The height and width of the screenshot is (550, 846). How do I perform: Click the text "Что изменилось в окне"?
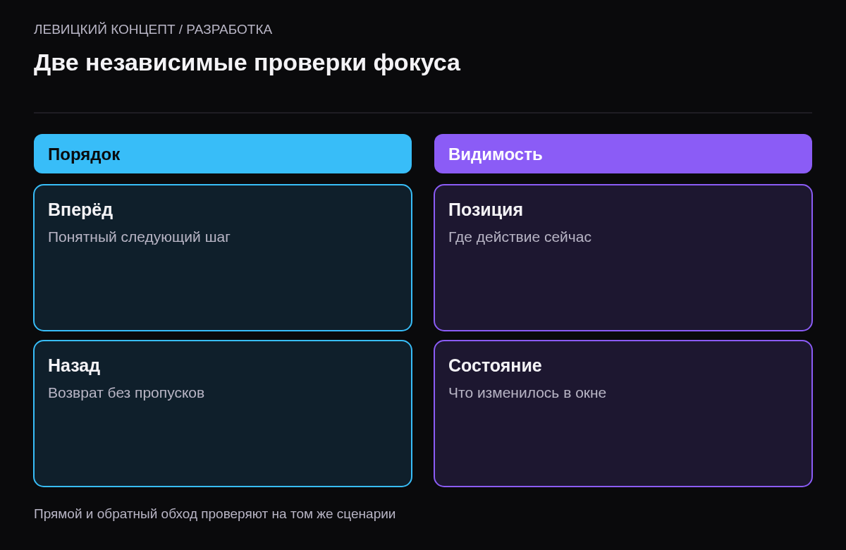(x=527, y=393)
